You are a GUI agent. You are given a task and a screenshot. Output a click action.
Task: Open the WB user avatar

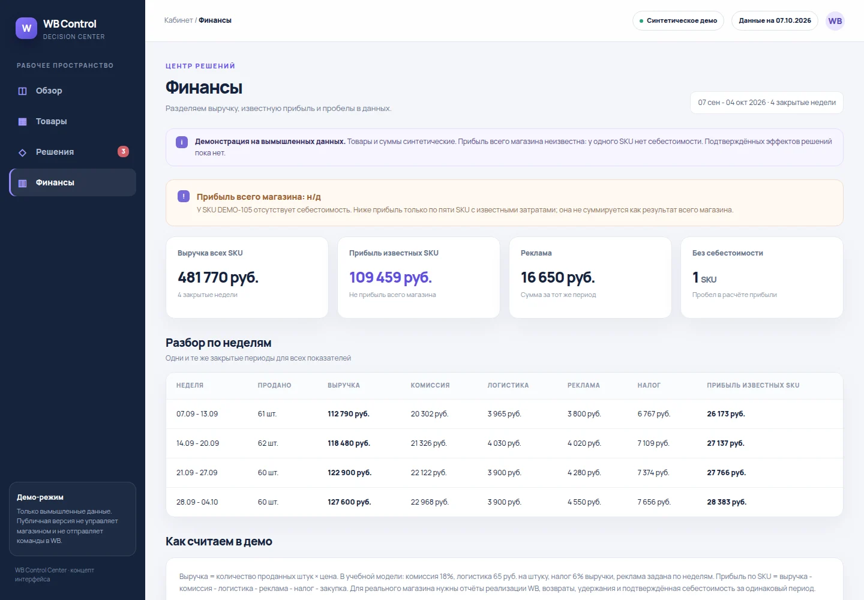point(835,21)
